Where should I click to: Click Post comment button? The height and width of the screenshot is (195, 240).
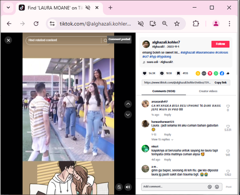pos(228,187)
